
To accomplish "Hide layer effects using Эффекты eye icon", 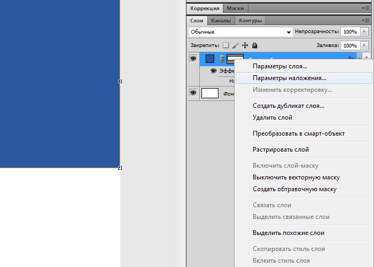I will (213, 70).
